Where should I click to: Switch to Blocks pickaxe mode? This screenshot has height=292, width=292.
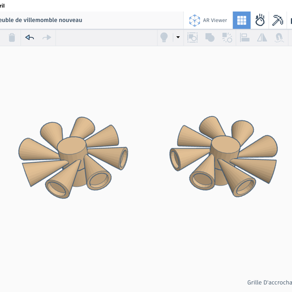click(278, 20)
